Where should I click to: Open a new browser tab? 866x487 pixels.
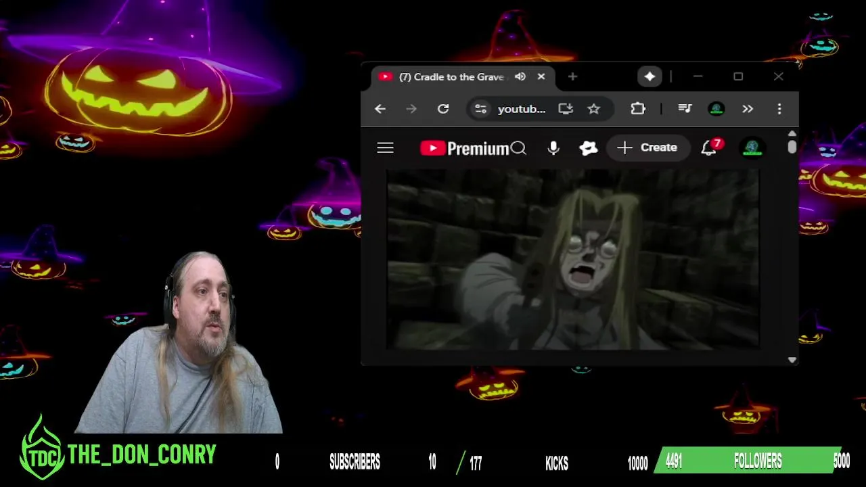(x=572, y=77)
